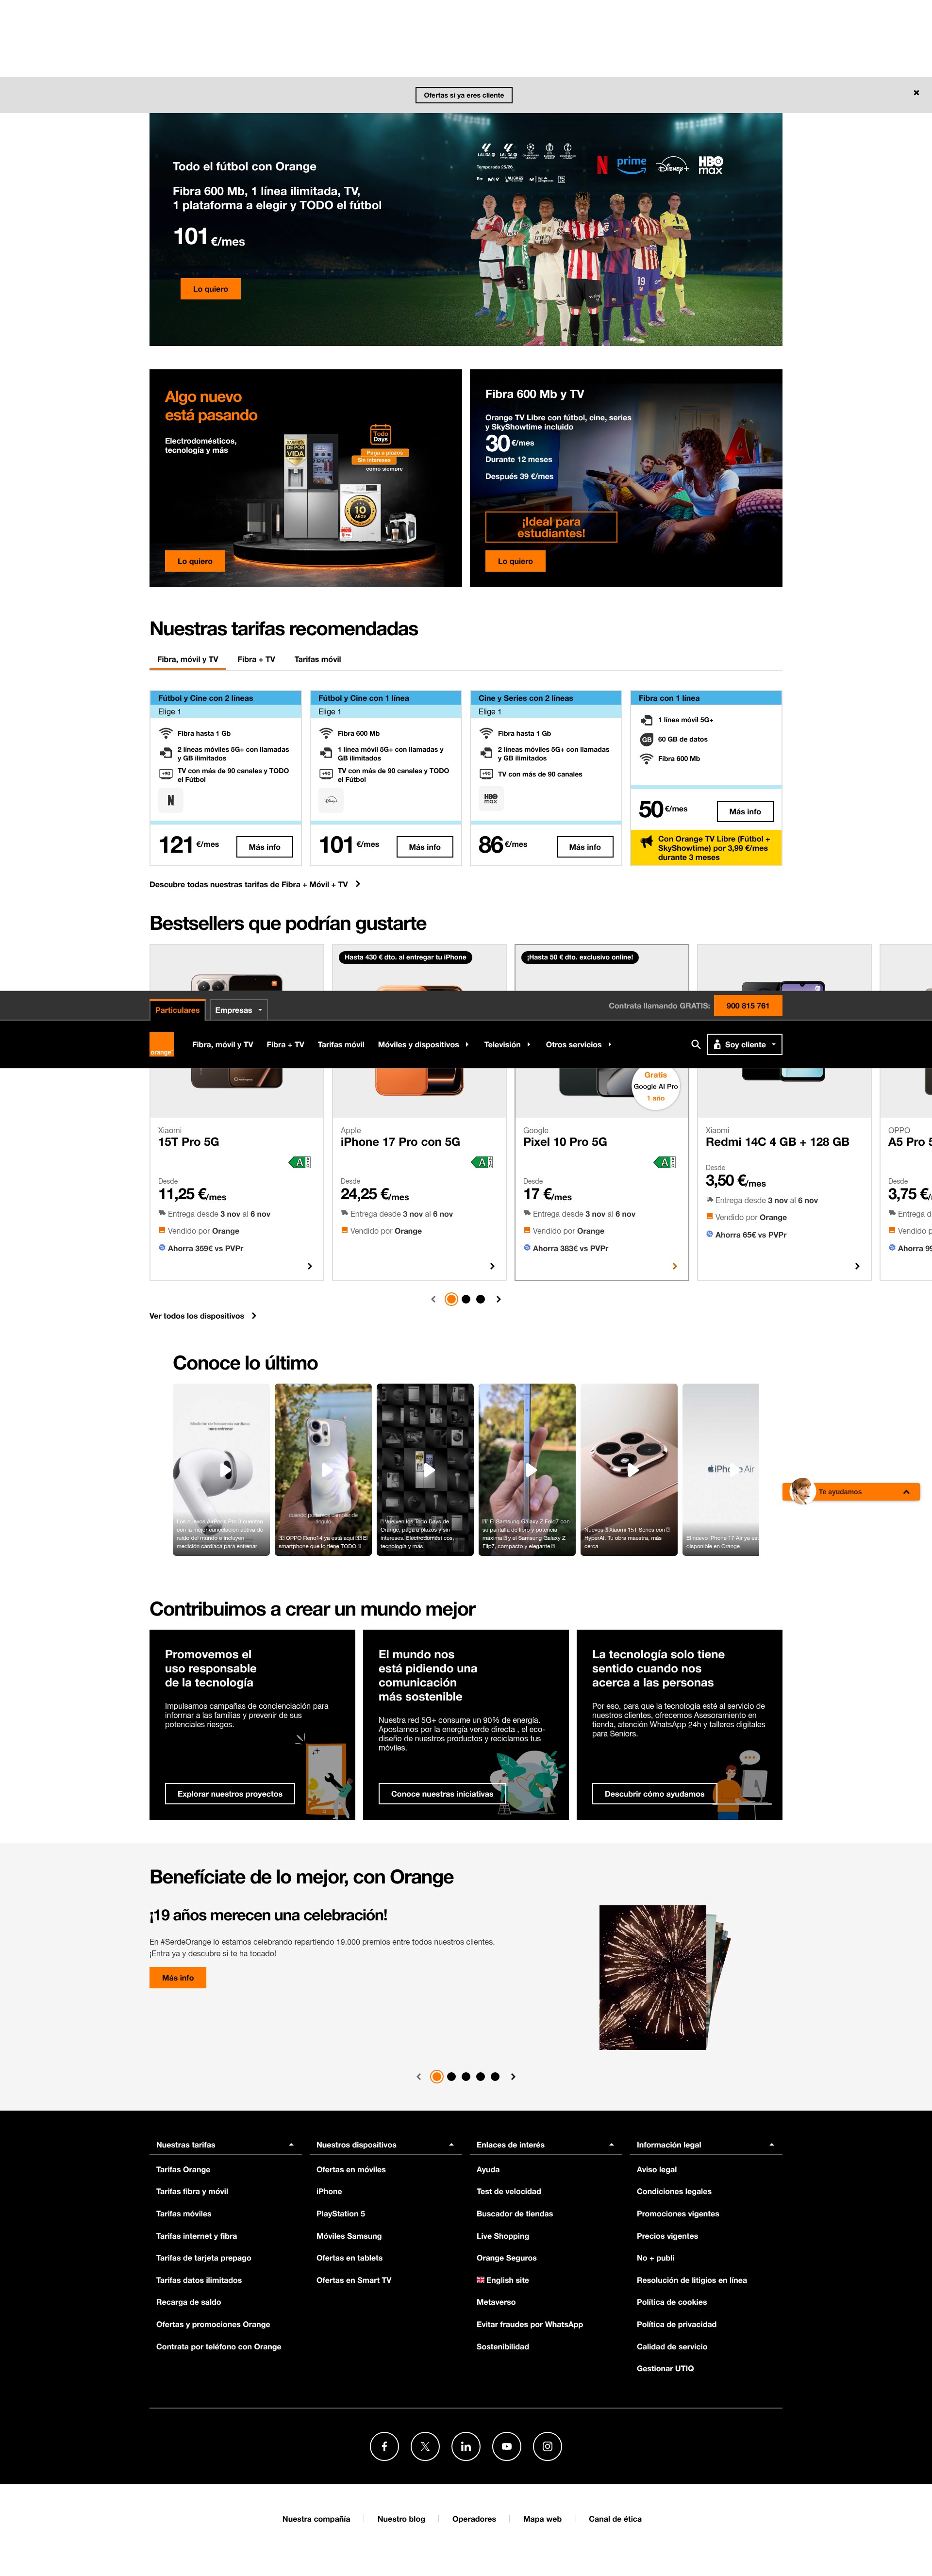The height and width of the screenshot is (2576, 932).
Task: Open Ver todos los dispositivos link
Action: pos(203,1316)
